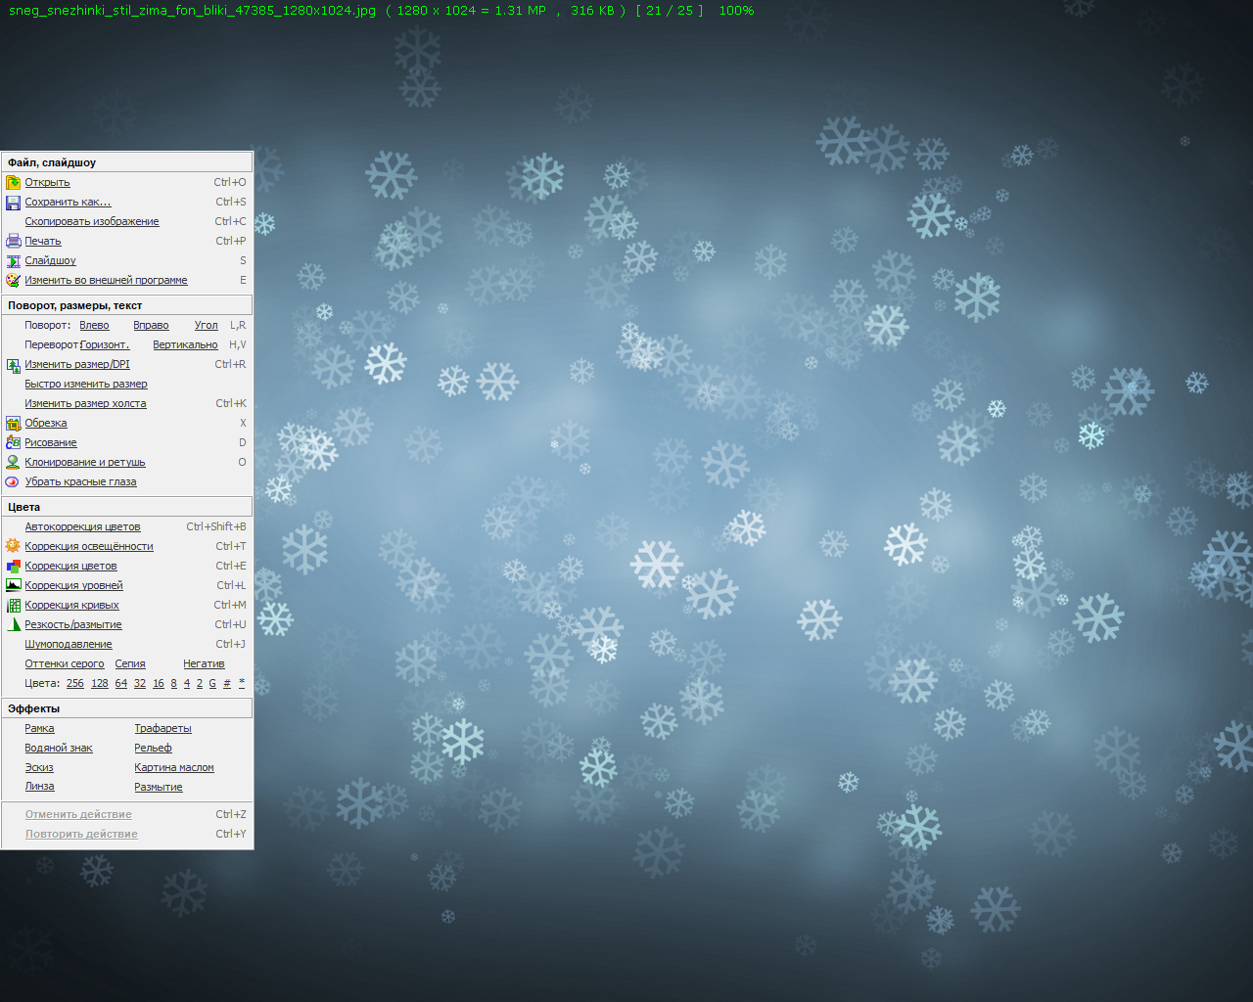
Task: Select Скопировать изображение
Action: (x=92, y=222)
